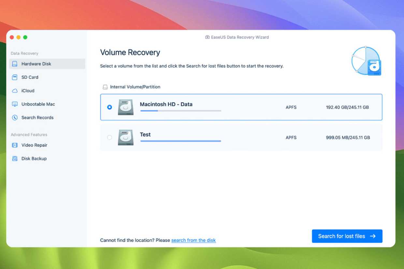Open the Unbootable Mac tool
This screenshot has width=404, height=269.
[x=14, y=104]
